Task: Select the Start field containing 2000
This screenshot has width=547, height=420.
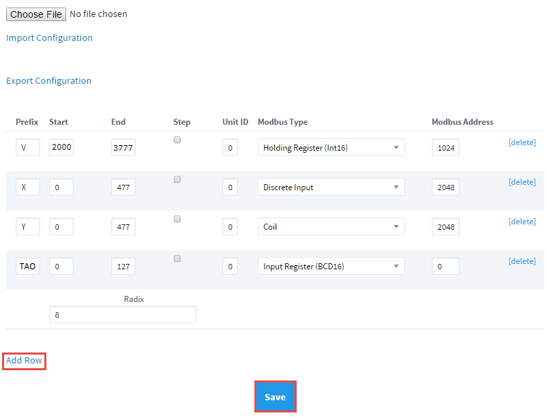Action: (61, 147)
